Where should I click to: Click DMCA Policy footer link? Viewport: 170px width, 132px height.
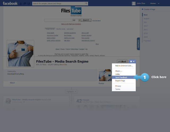74,49
